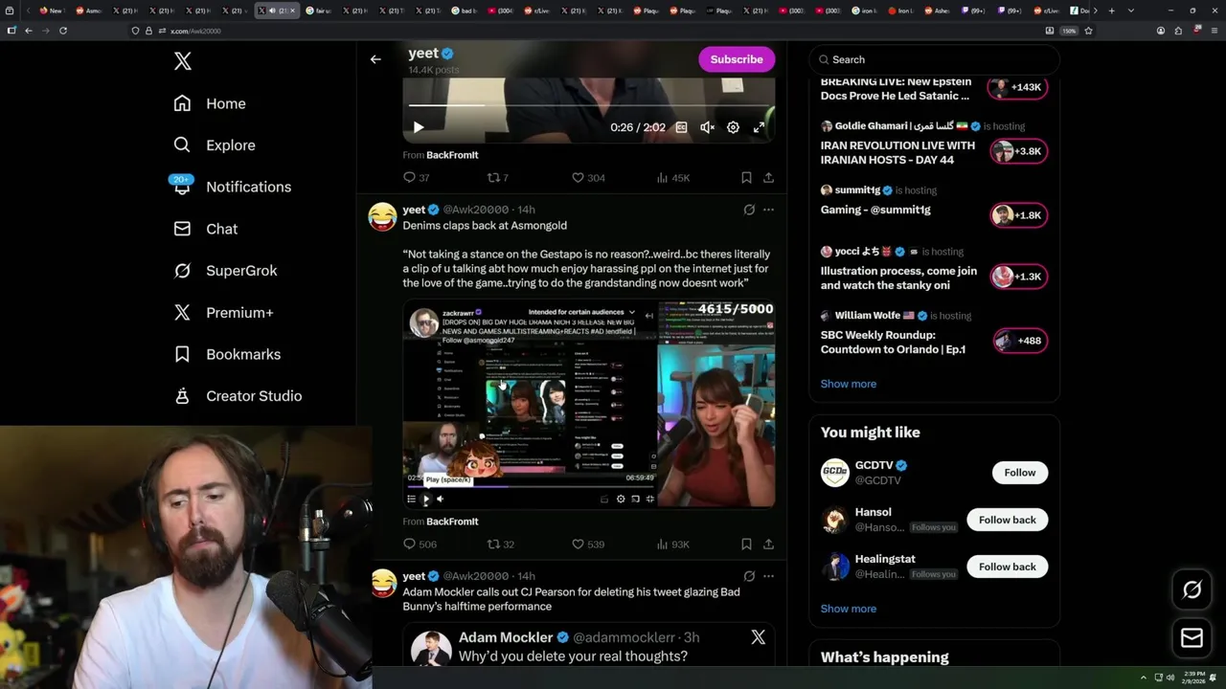Viewport: 1226px width, 689px height.
Task: Follow GCDTV
Action: (x=1019, y=473)
